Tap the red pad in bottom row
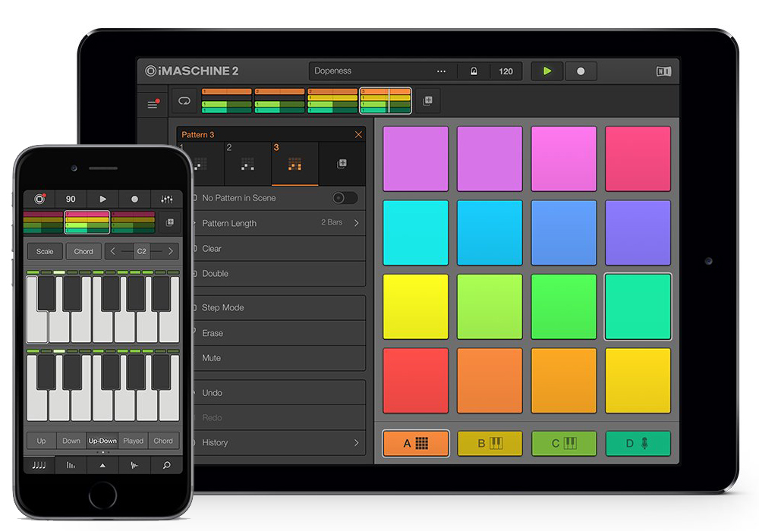 pos(415,381)
